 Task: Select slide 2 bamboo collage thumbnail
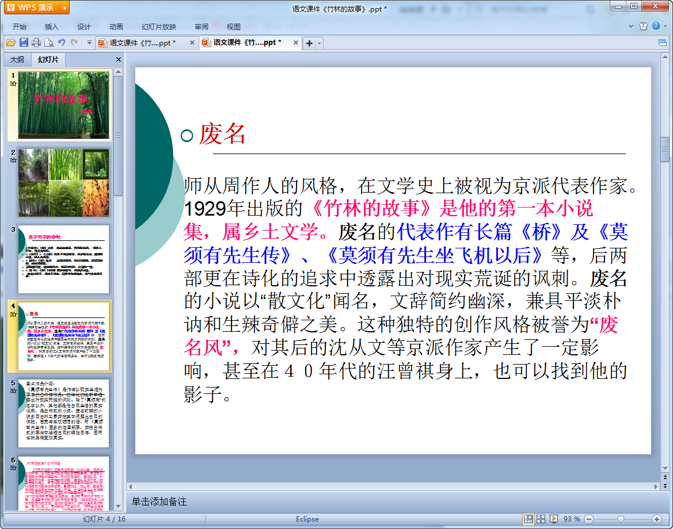tap(63, 182)
